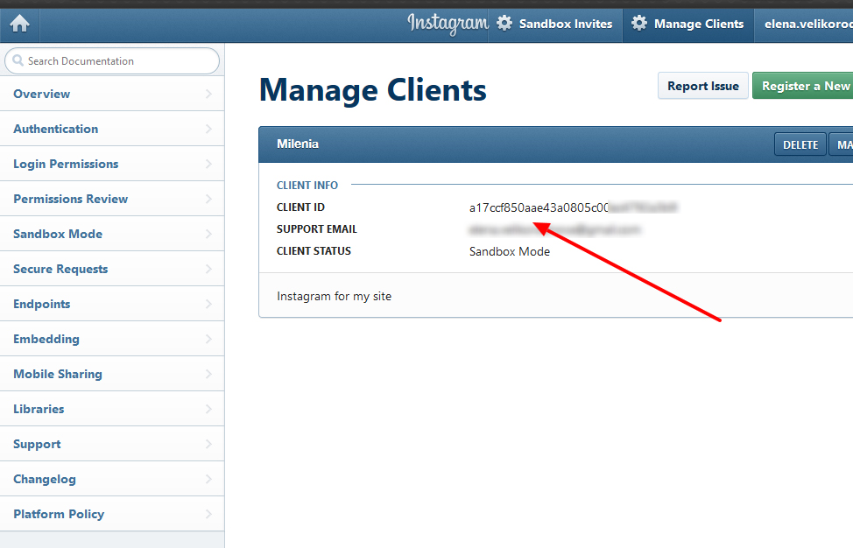The width and height of the screenshot is (853, 548).
Task: Click the search magnifier icon
Action: pos(18,61)
